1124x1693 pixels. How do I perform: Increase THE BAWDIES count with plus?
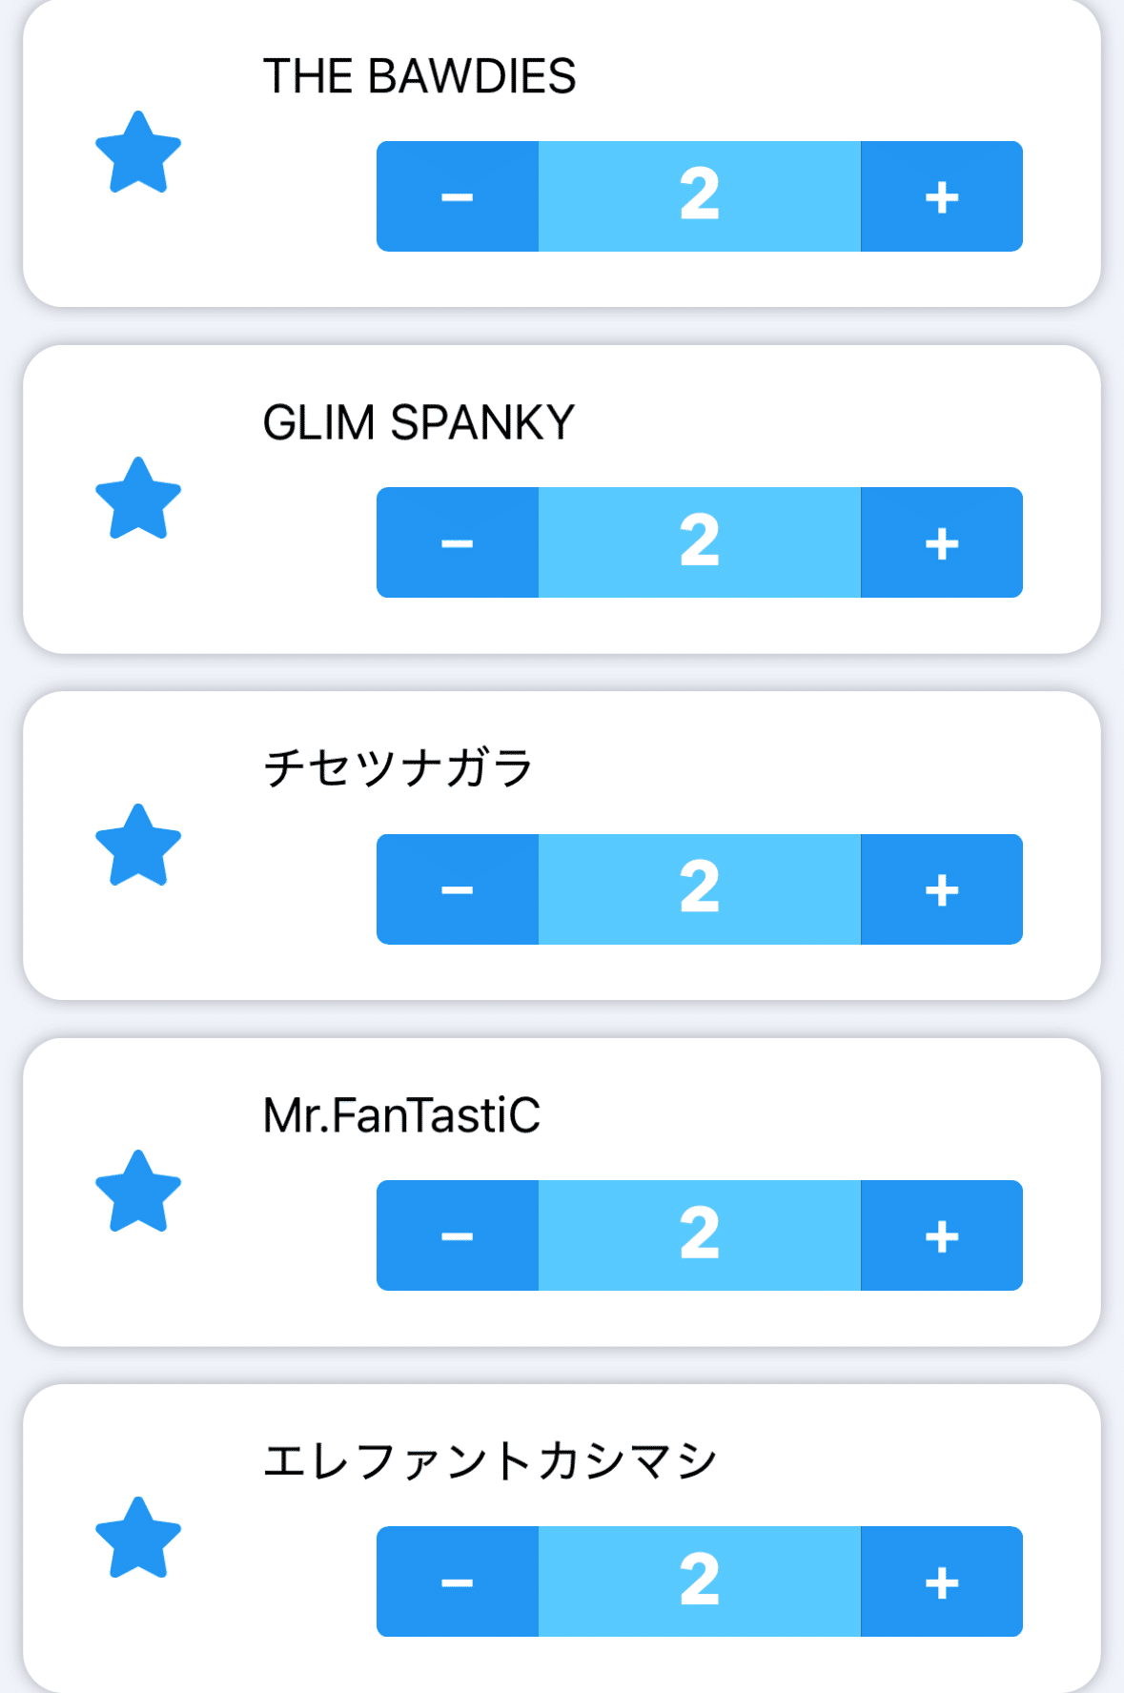[941, 197]
